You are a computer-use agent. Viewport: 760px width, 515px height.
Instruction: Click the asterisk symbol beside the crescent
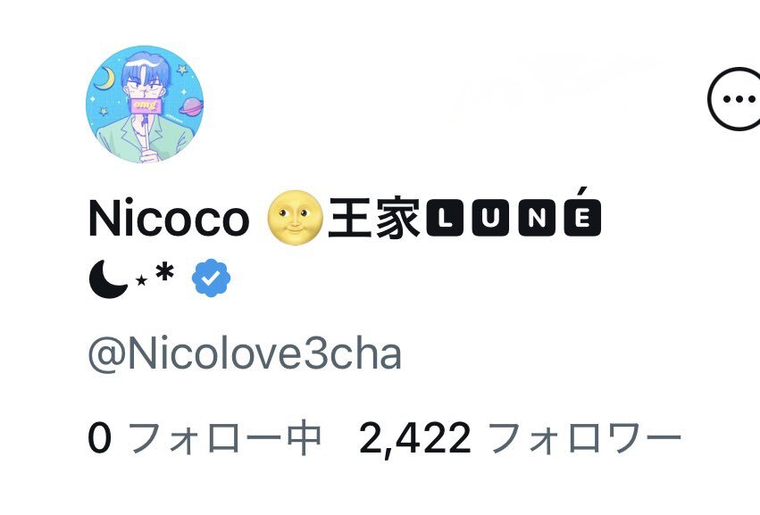pyautogui.click(x=165, y=272)
